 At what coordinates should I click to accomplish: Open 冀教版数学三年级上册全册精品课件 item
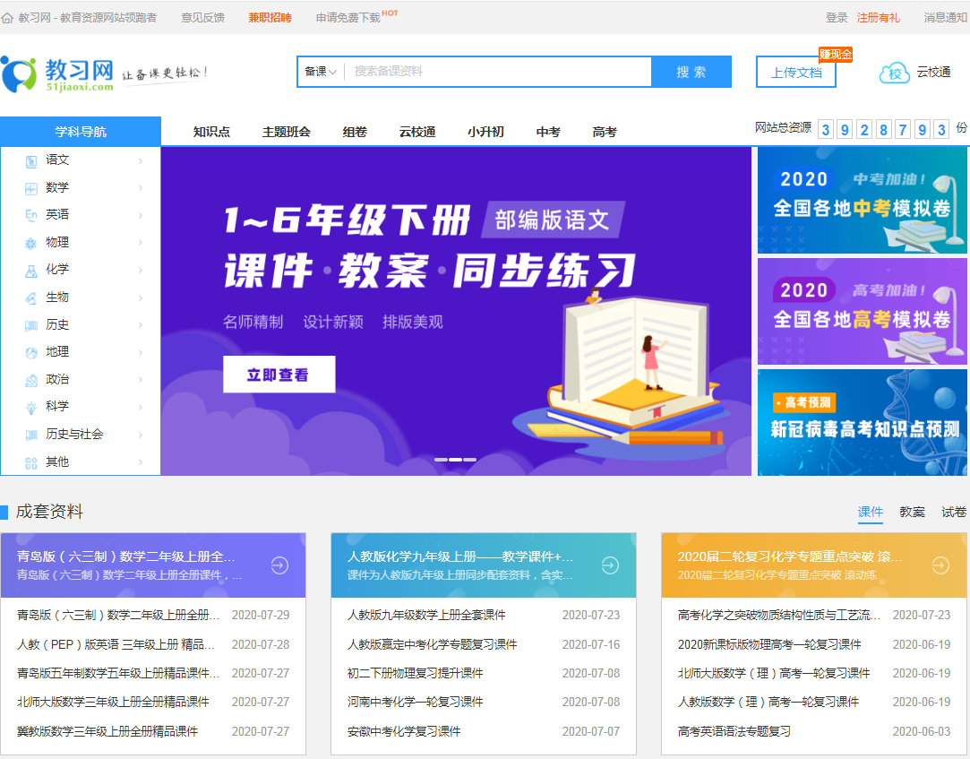107,731
